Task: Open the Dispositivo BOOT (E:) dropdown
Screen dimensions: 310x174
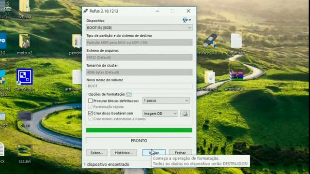Action: coord(139,28)
